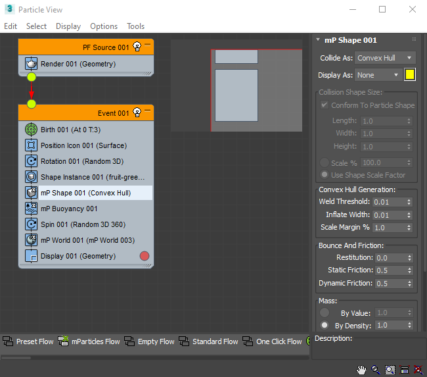The height and width of the screenshot is (377, 427).
Task: Click the By Density spinner arrows
Action: pyautogui.click(x=409, y=325)
